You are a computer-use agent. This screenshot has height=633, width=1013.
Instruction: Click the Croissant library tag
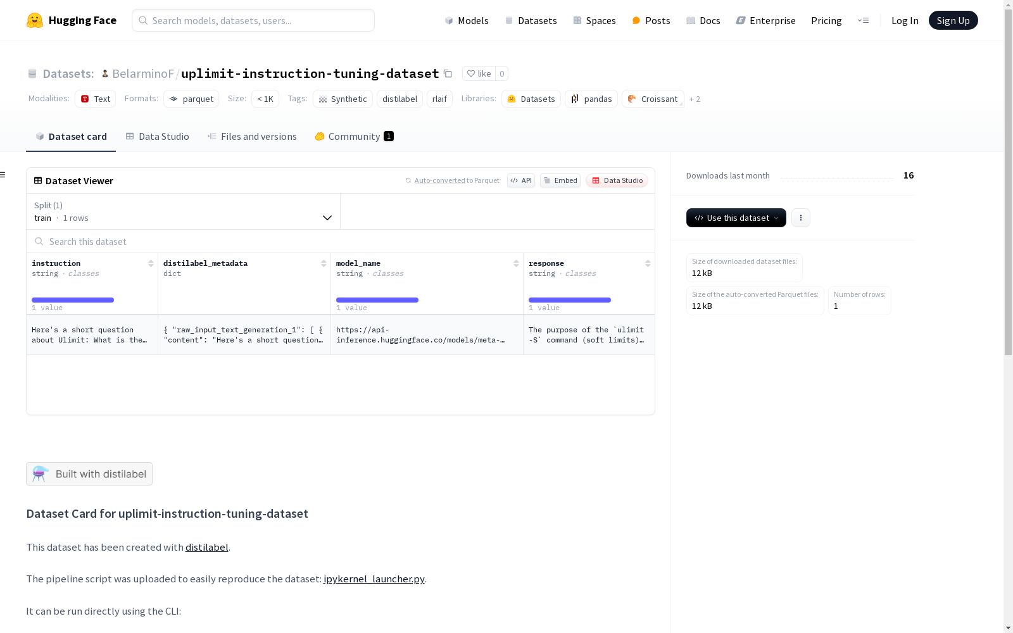(x=653, y=99)
